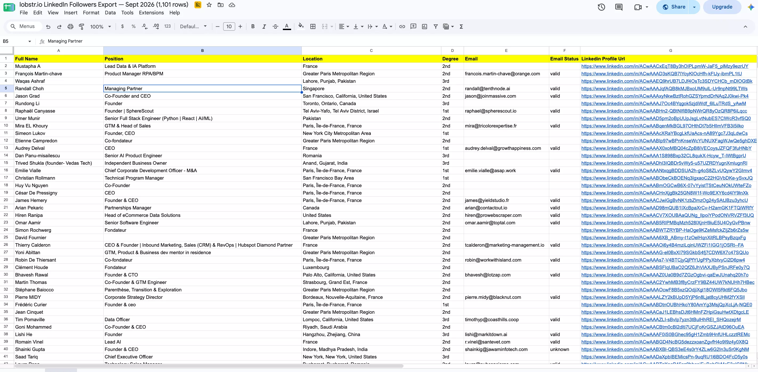Click the Redo icon
Screen dimensions: 758x372
(x=59, y=26)
